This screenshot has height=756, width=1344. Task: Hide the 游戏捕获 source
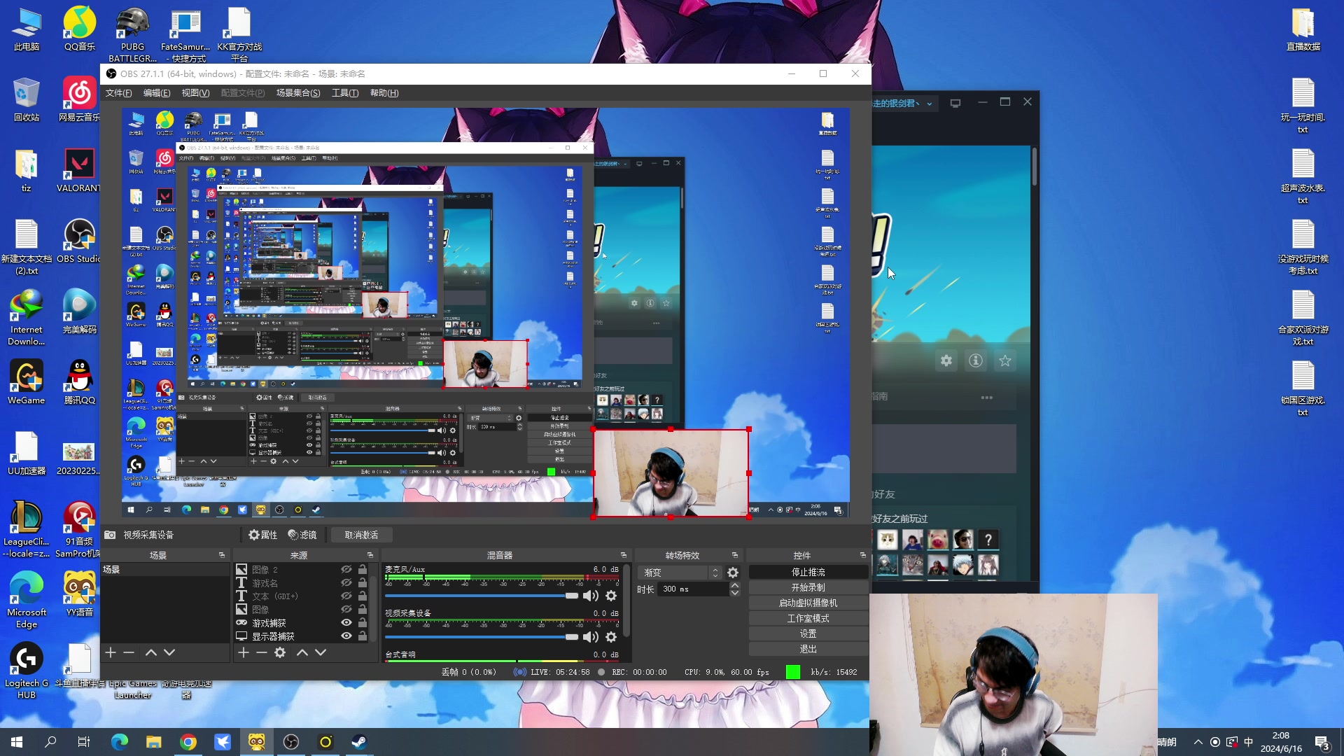[346, 623]
